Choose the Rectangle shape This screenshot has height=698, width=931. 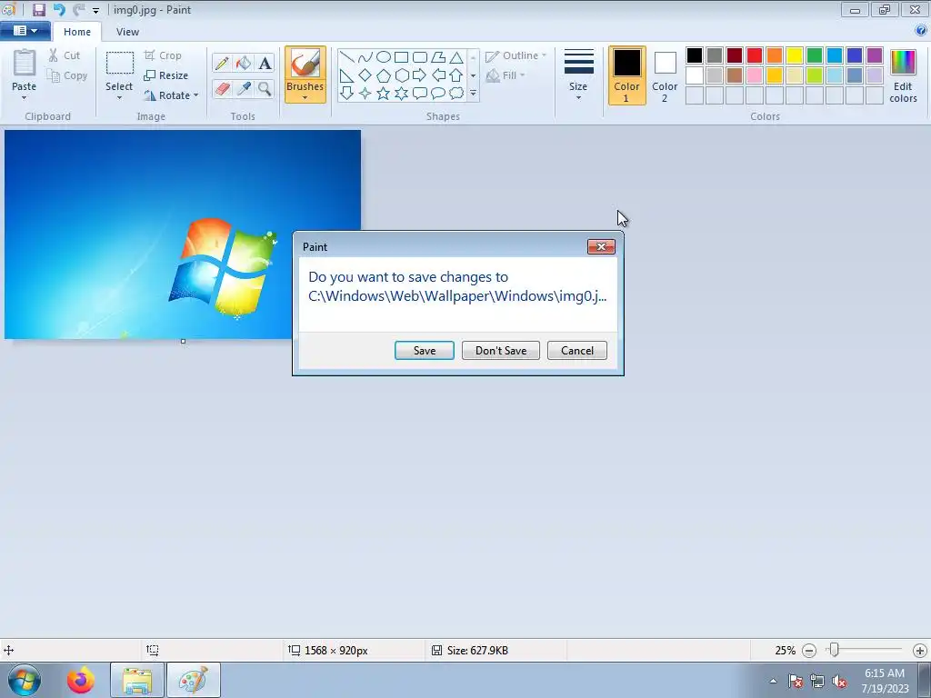401,57
